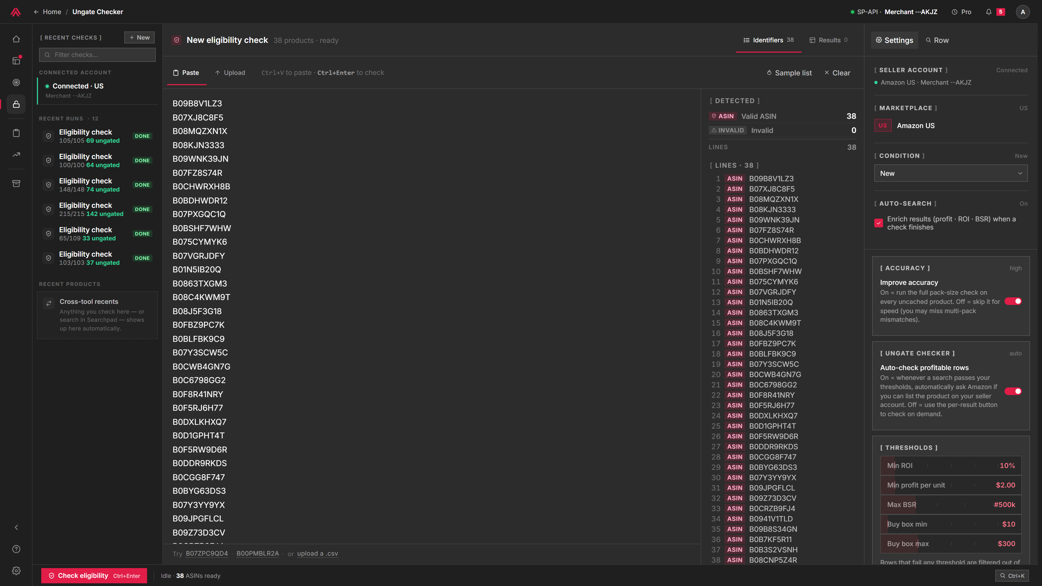Open the 100/100 64 ungated run
Viewport: 1042px width, 586px height.
pyautogui.click(x=97, y=160)
